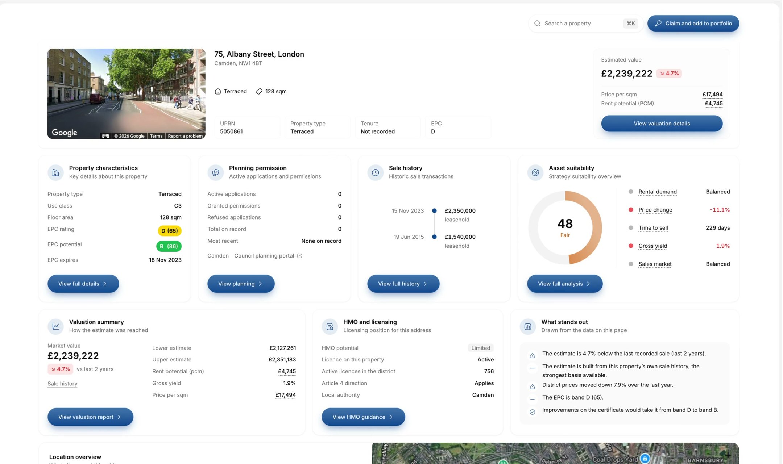Viewport: 783px width, 464px height.
Task: Click the £17,494 value in Valuation summary
Action: point(286,395)
